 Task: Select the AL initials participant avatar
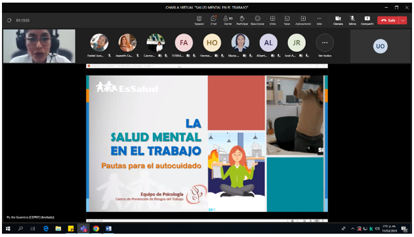(x=268, y=43)
